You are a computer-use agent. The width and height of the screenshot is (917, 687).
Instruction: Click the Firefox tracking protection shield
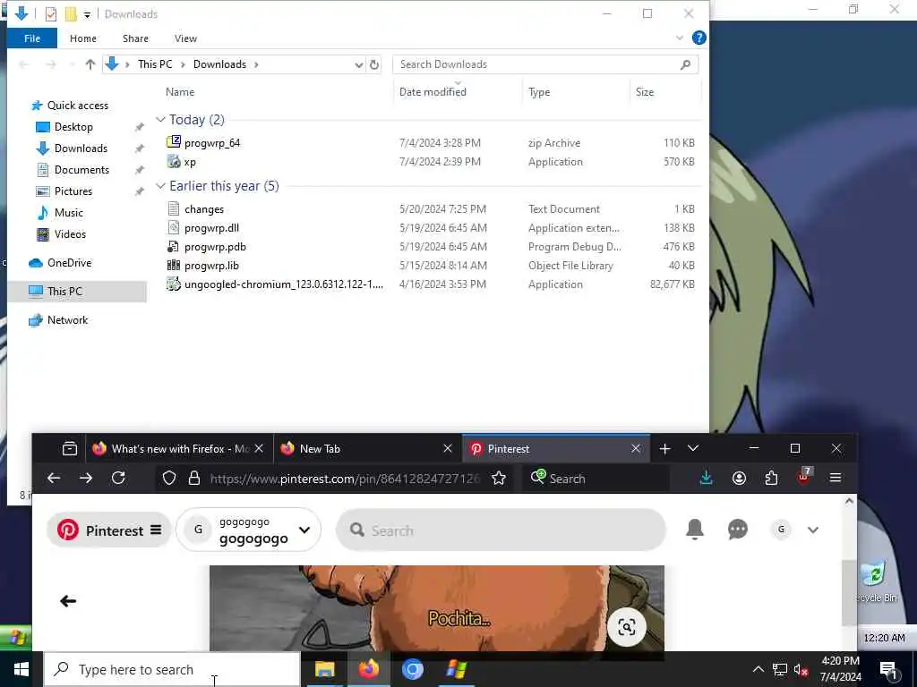(x=169, y=479)
